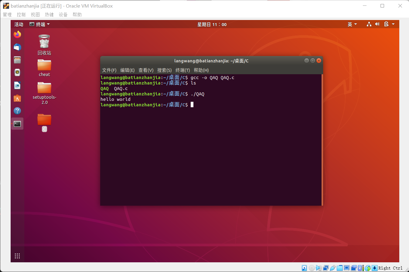Click the volume icon in top bar

pos(377,24)
